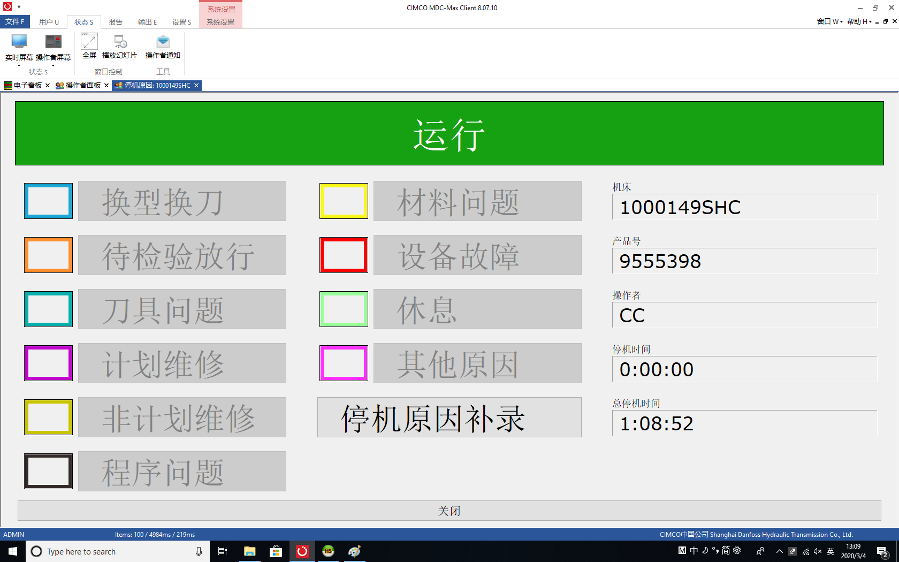The image size is (899, 562).
Task: Click the orange swatch beside 待检验放行
Action: 48,255
